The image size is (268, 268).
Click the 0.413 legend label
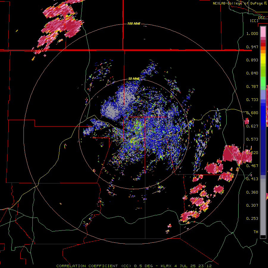(252, 179)
